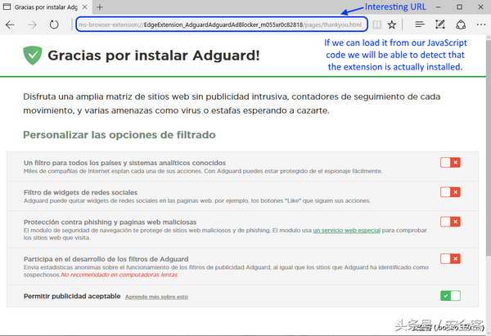
Task: Click 'Aprende más sobre esto' link
Action: point(156,296)
